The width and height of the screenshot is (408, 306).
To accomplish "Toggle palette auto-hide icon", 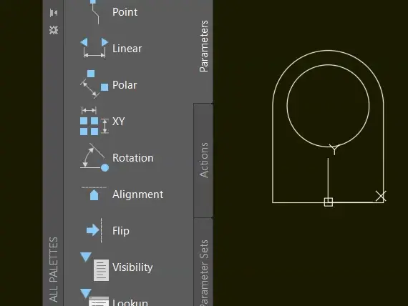I will coord(54,13).
